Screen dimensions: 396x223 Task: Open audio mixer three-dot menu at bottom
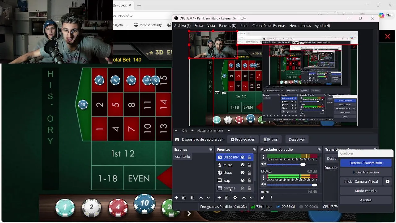(271, 198)
